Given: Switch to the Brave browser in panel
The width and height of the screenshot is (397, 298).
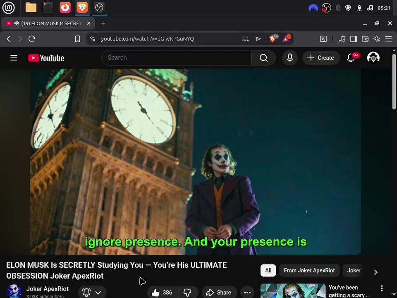Looking at the screenshot, I should click(82, 7).
